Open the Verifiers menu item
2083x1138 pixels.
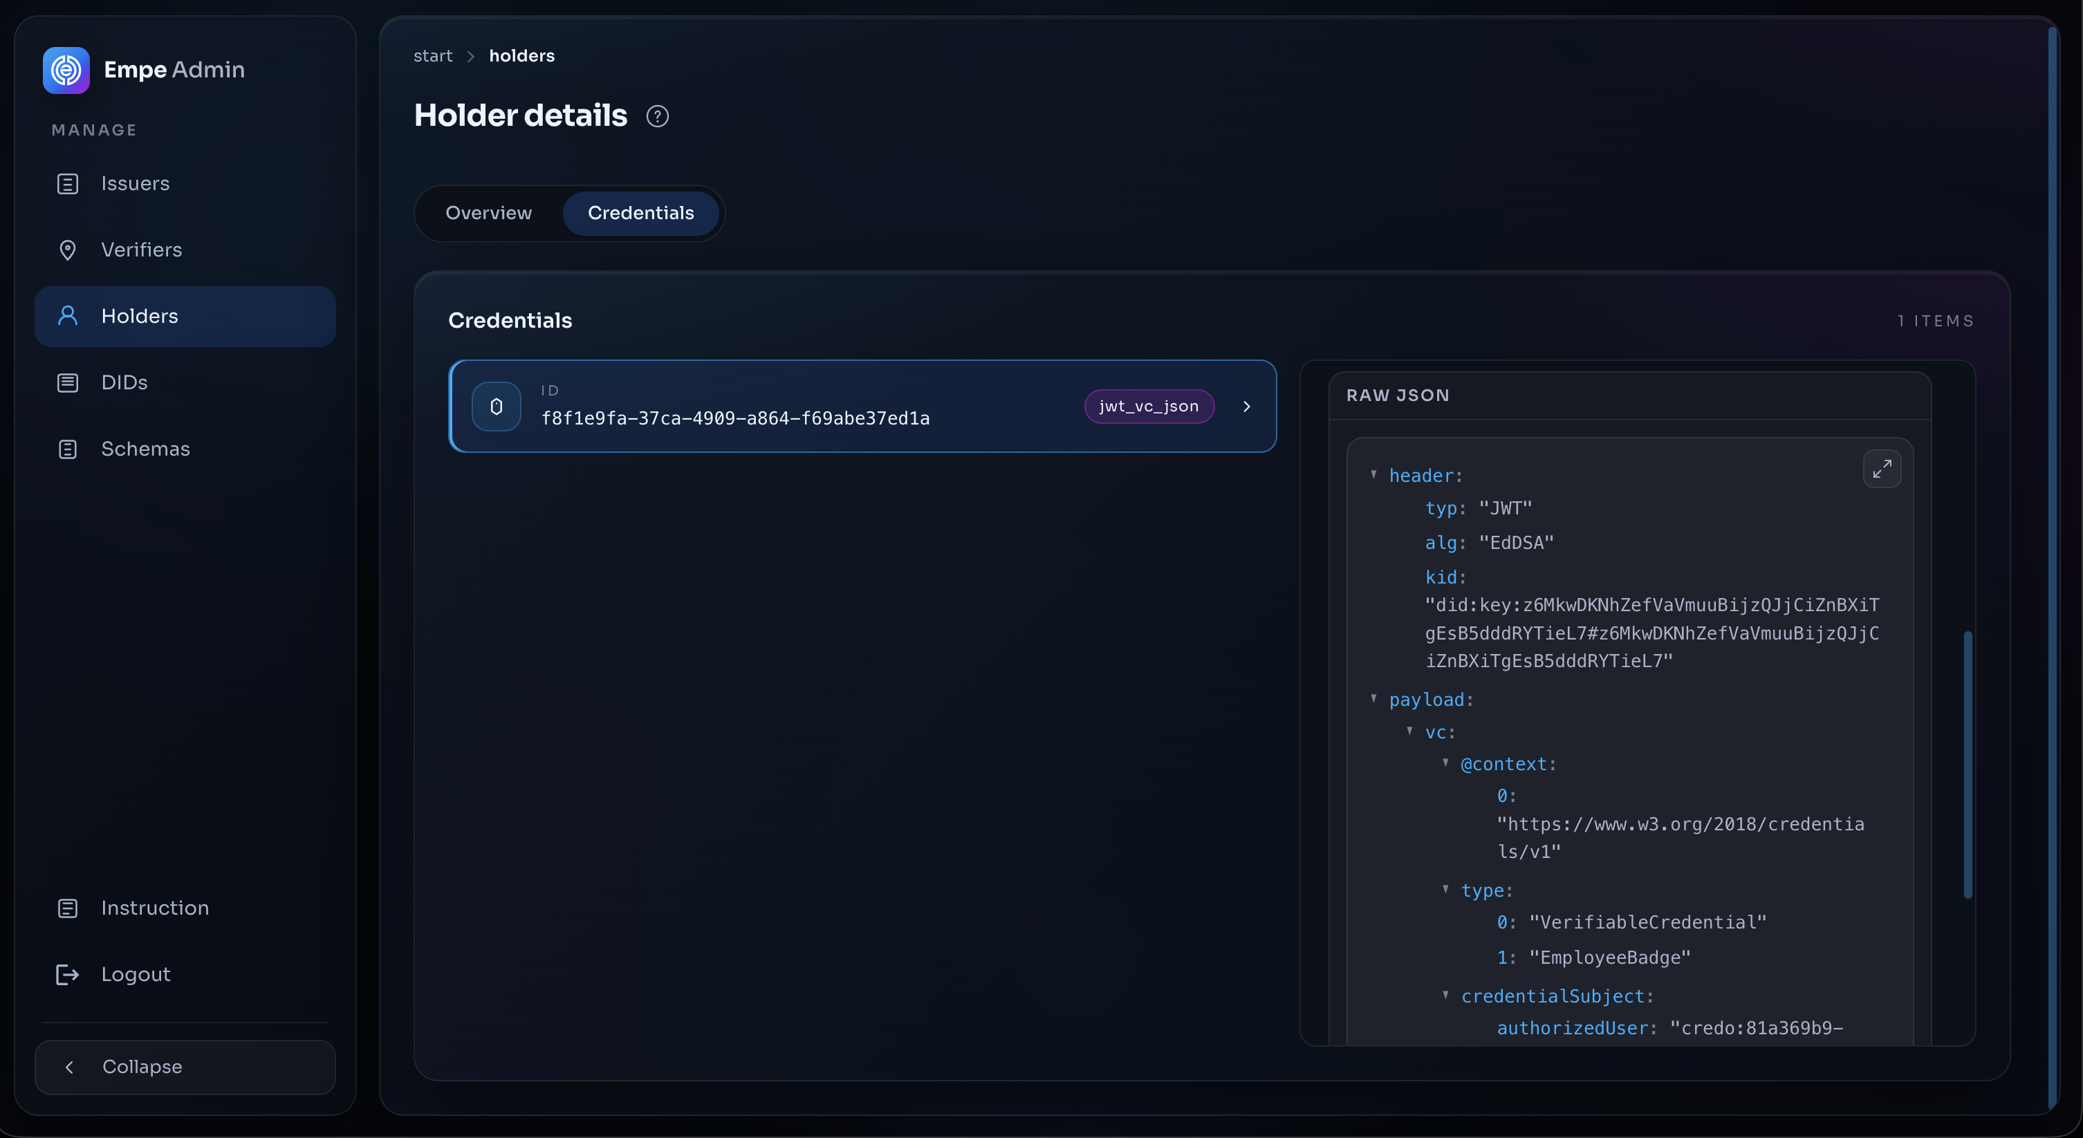(x=185, y=250)
